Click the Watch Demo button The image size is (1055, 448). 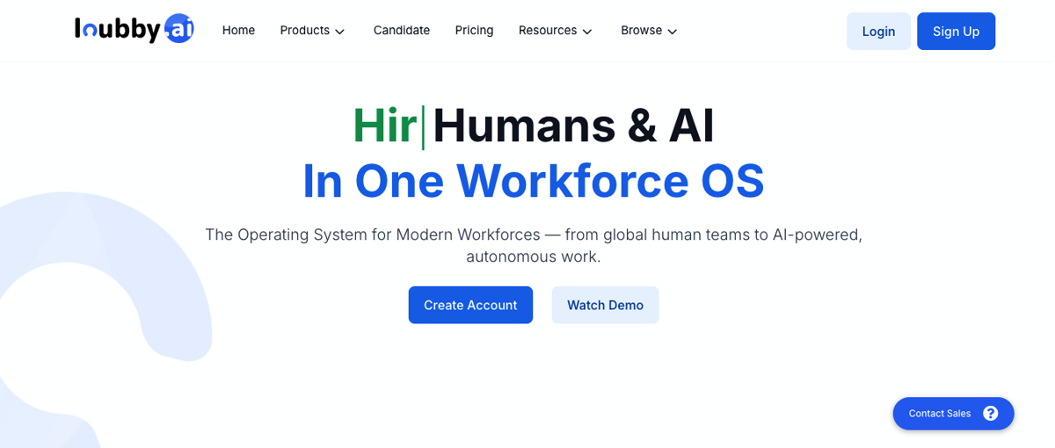605,305
